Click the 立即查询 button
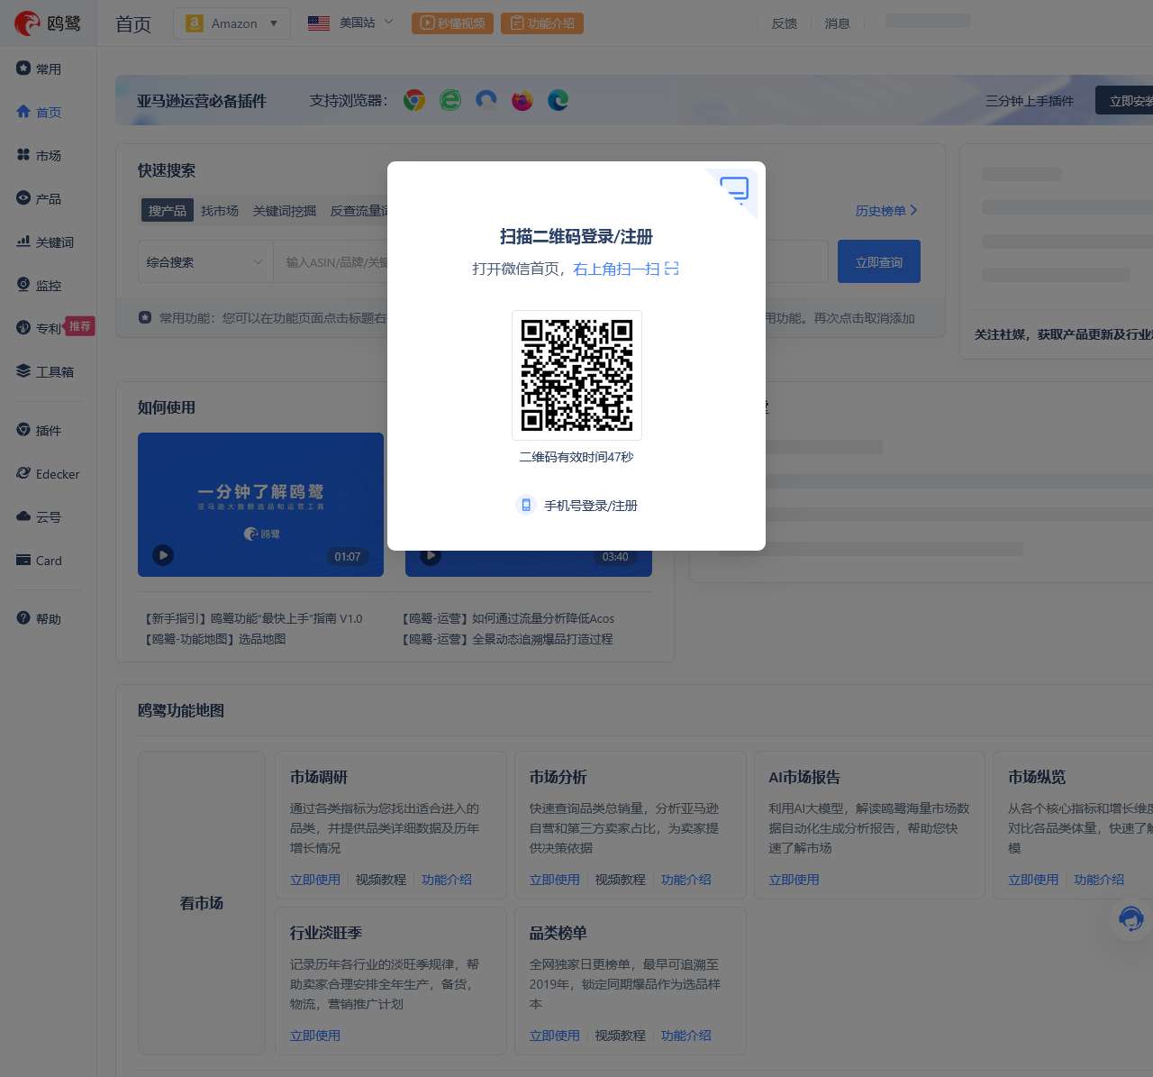Screen dimensions: 1153x1077 point(879,261)
